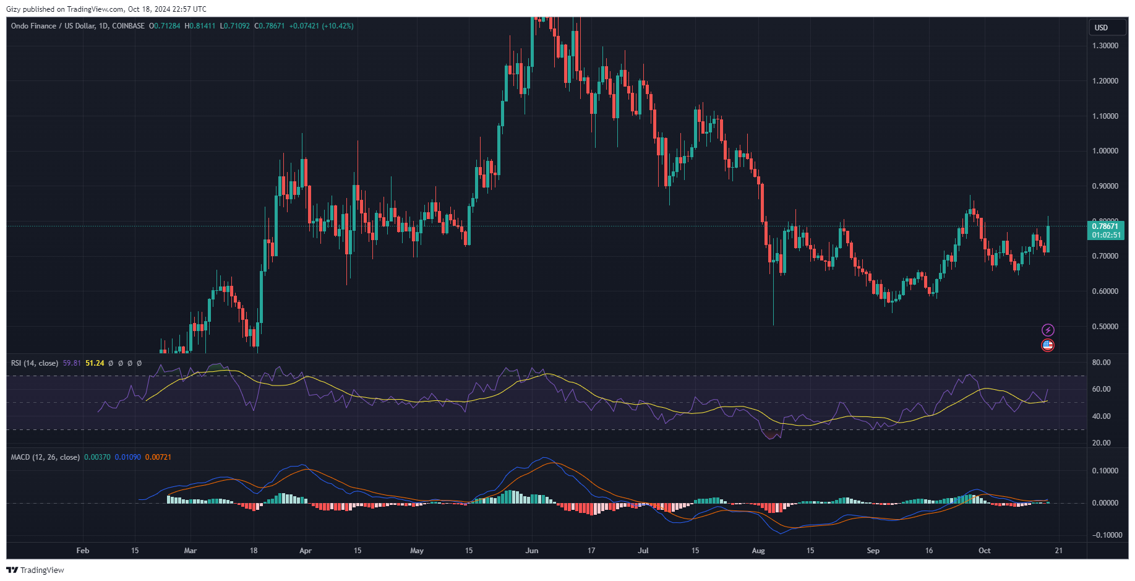
Task: Click the Jun label on time axis
Action: click(x=532, y=551)
